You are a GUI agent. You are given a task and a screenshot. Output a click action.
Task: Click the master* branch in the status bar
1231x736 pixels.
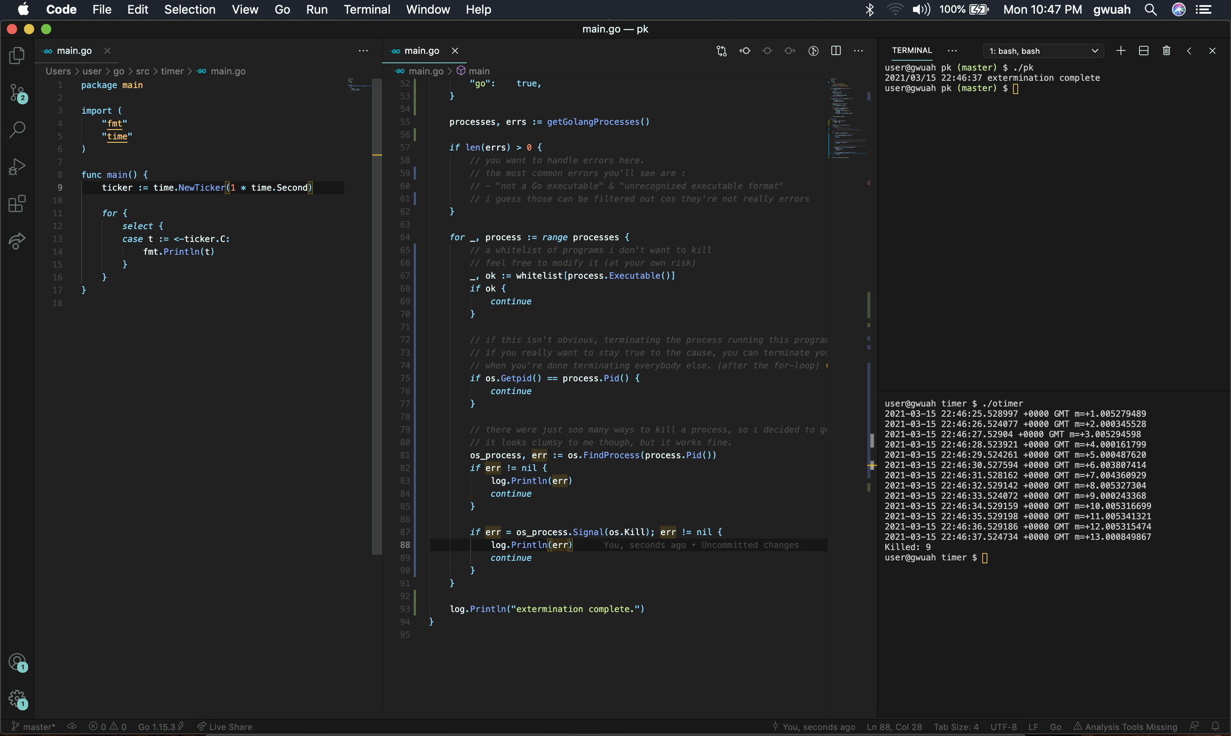[34, 726]
